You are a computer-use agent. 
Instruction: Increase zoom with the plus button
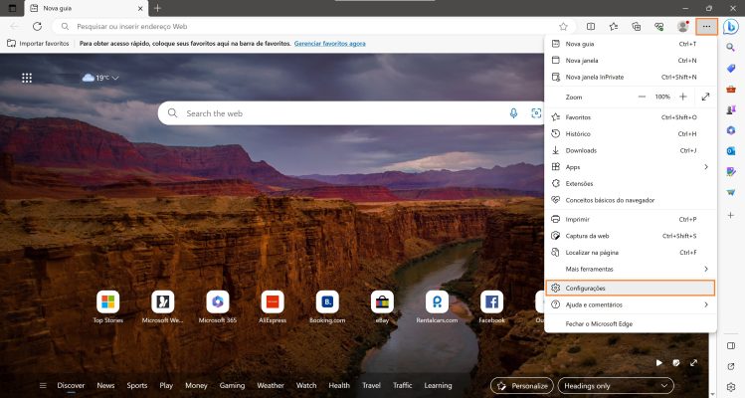click(682, 97)
